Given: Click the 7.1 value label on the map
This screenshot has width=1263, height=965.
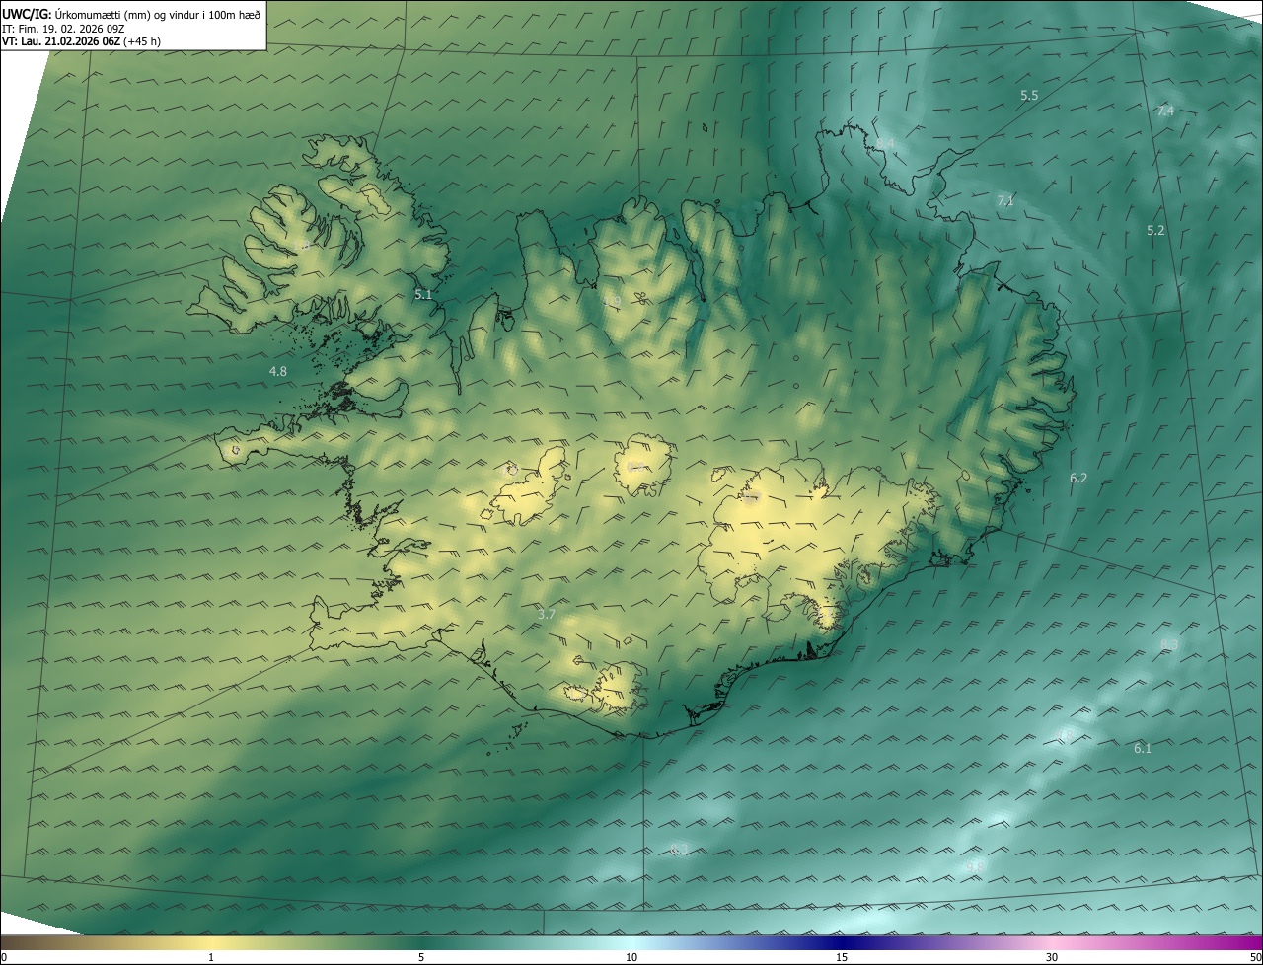Looking at the screenshot, I should point(1005,200).
